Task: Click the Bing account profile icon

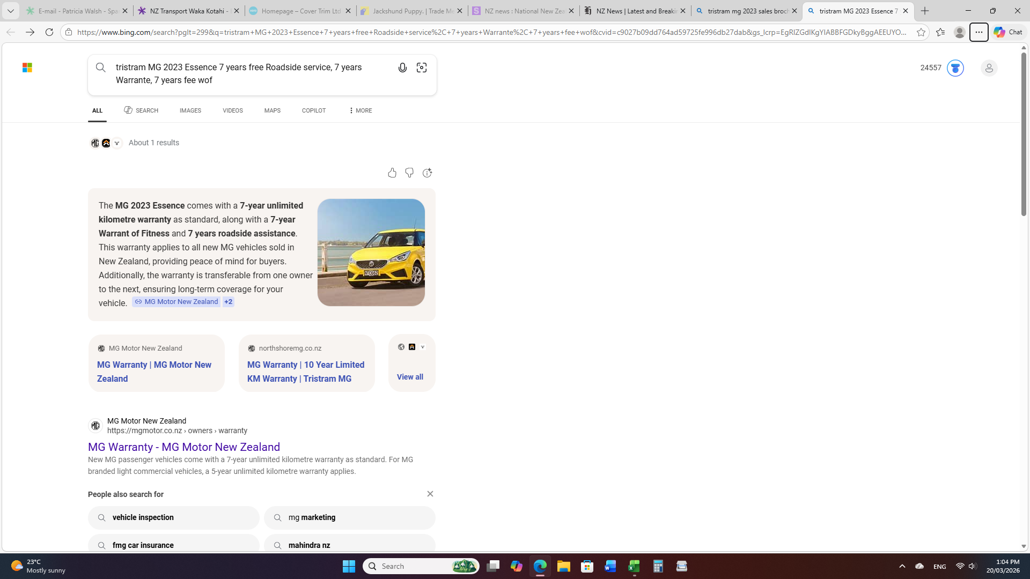Action: (989, 68)
